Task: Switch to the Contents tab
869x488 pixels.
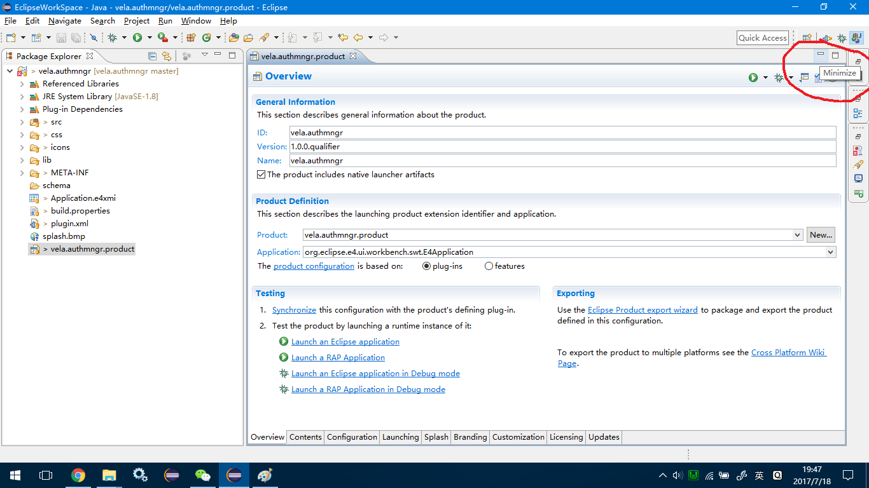Action: click(x=305, y=437)
